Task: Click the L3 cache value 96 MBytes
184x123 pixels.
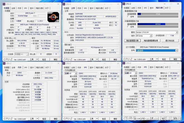Action: pos(46,48)
